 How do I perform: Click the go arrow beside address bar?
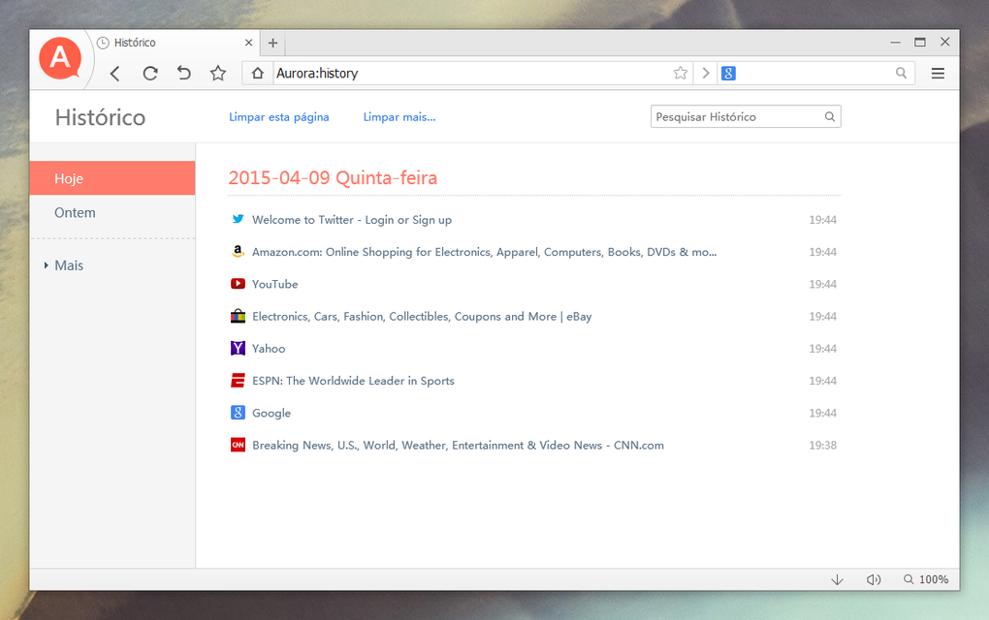pyautogui.click(x=706, y=73)
